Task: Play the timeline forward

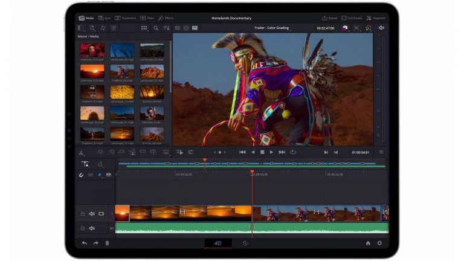Action: 271,152
